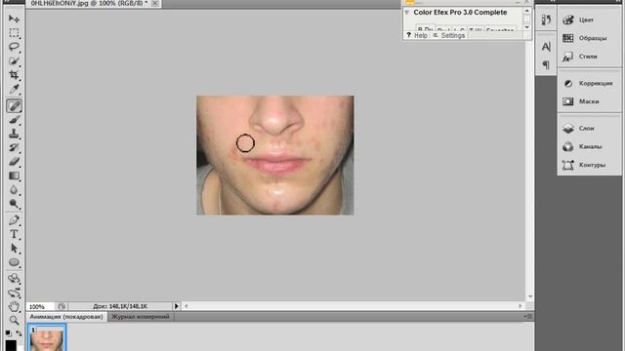Image resolution: width=625 pixels, height=351 pixels.
Task: Collapse the Color Efex Pro 3.0 panel
Action: [x=407, y=13]
